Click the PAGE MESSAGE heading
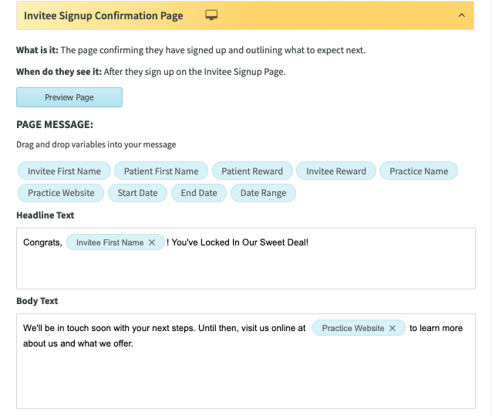 pyautogui.click(x=55, y=124)
